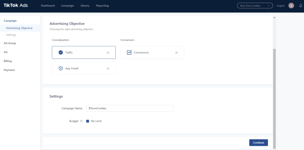Click the Consideration group label
The image size is (304, 150).
pyautogui.click(x=60, y=40)
